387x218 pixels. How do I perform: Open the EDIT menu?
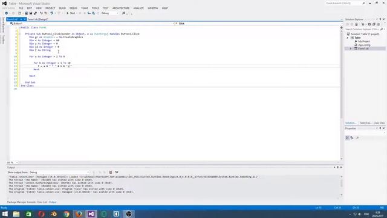click(30, 8)
